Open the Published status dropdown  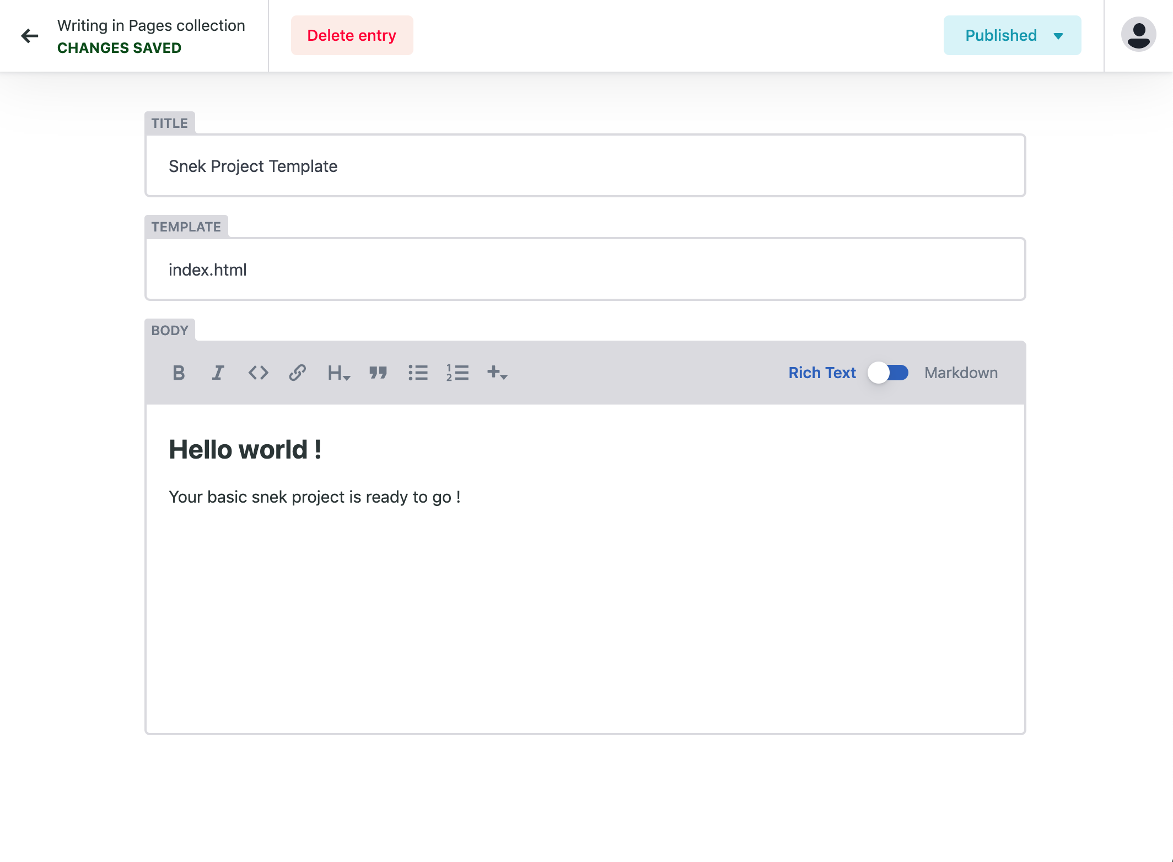pos(1012,35)
